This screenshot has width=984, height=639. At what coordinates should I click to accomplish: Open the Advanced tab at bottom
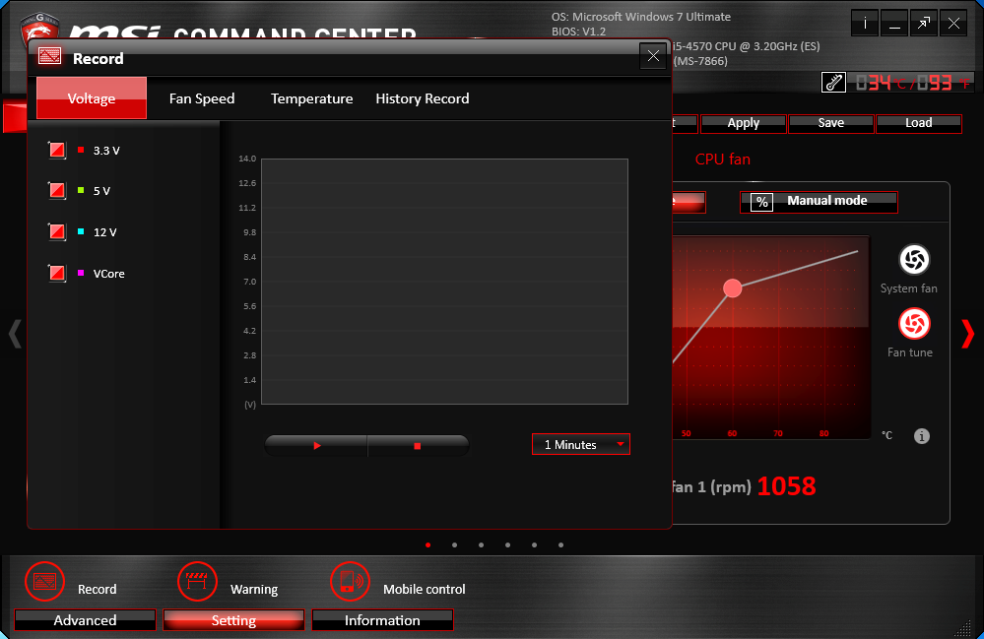(85, 620)
